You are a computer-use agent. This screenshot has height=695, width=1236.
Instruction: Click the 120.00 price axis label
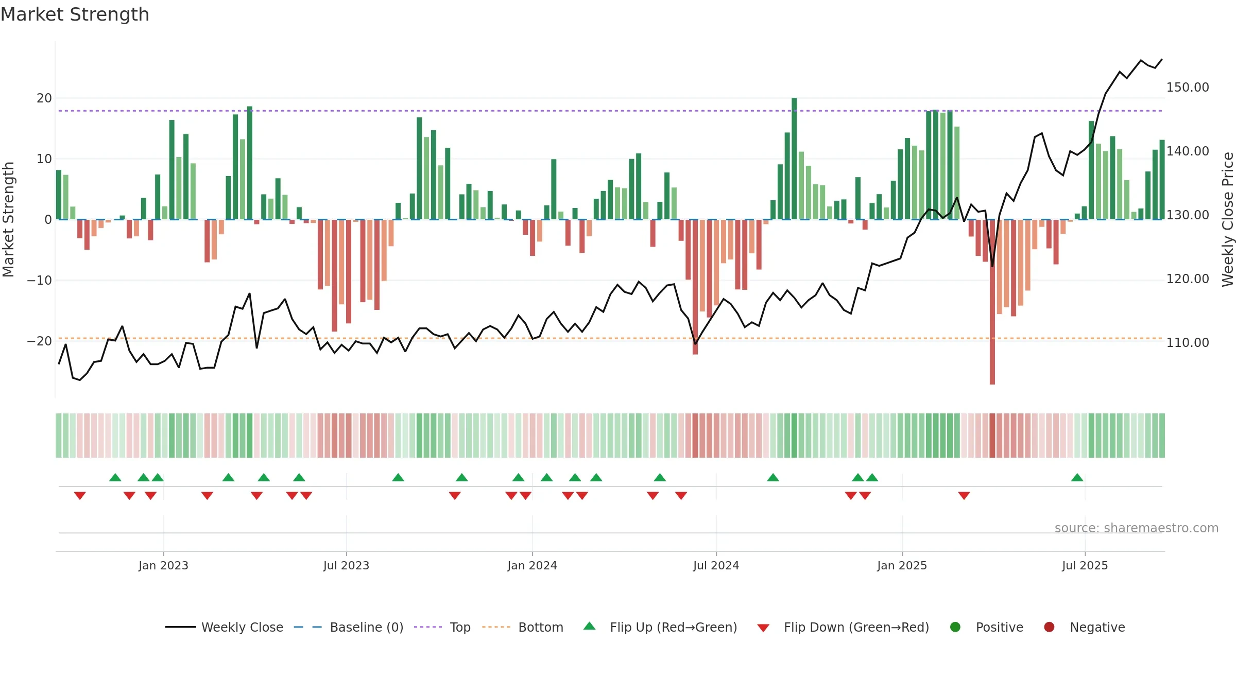pos(1188,279)
